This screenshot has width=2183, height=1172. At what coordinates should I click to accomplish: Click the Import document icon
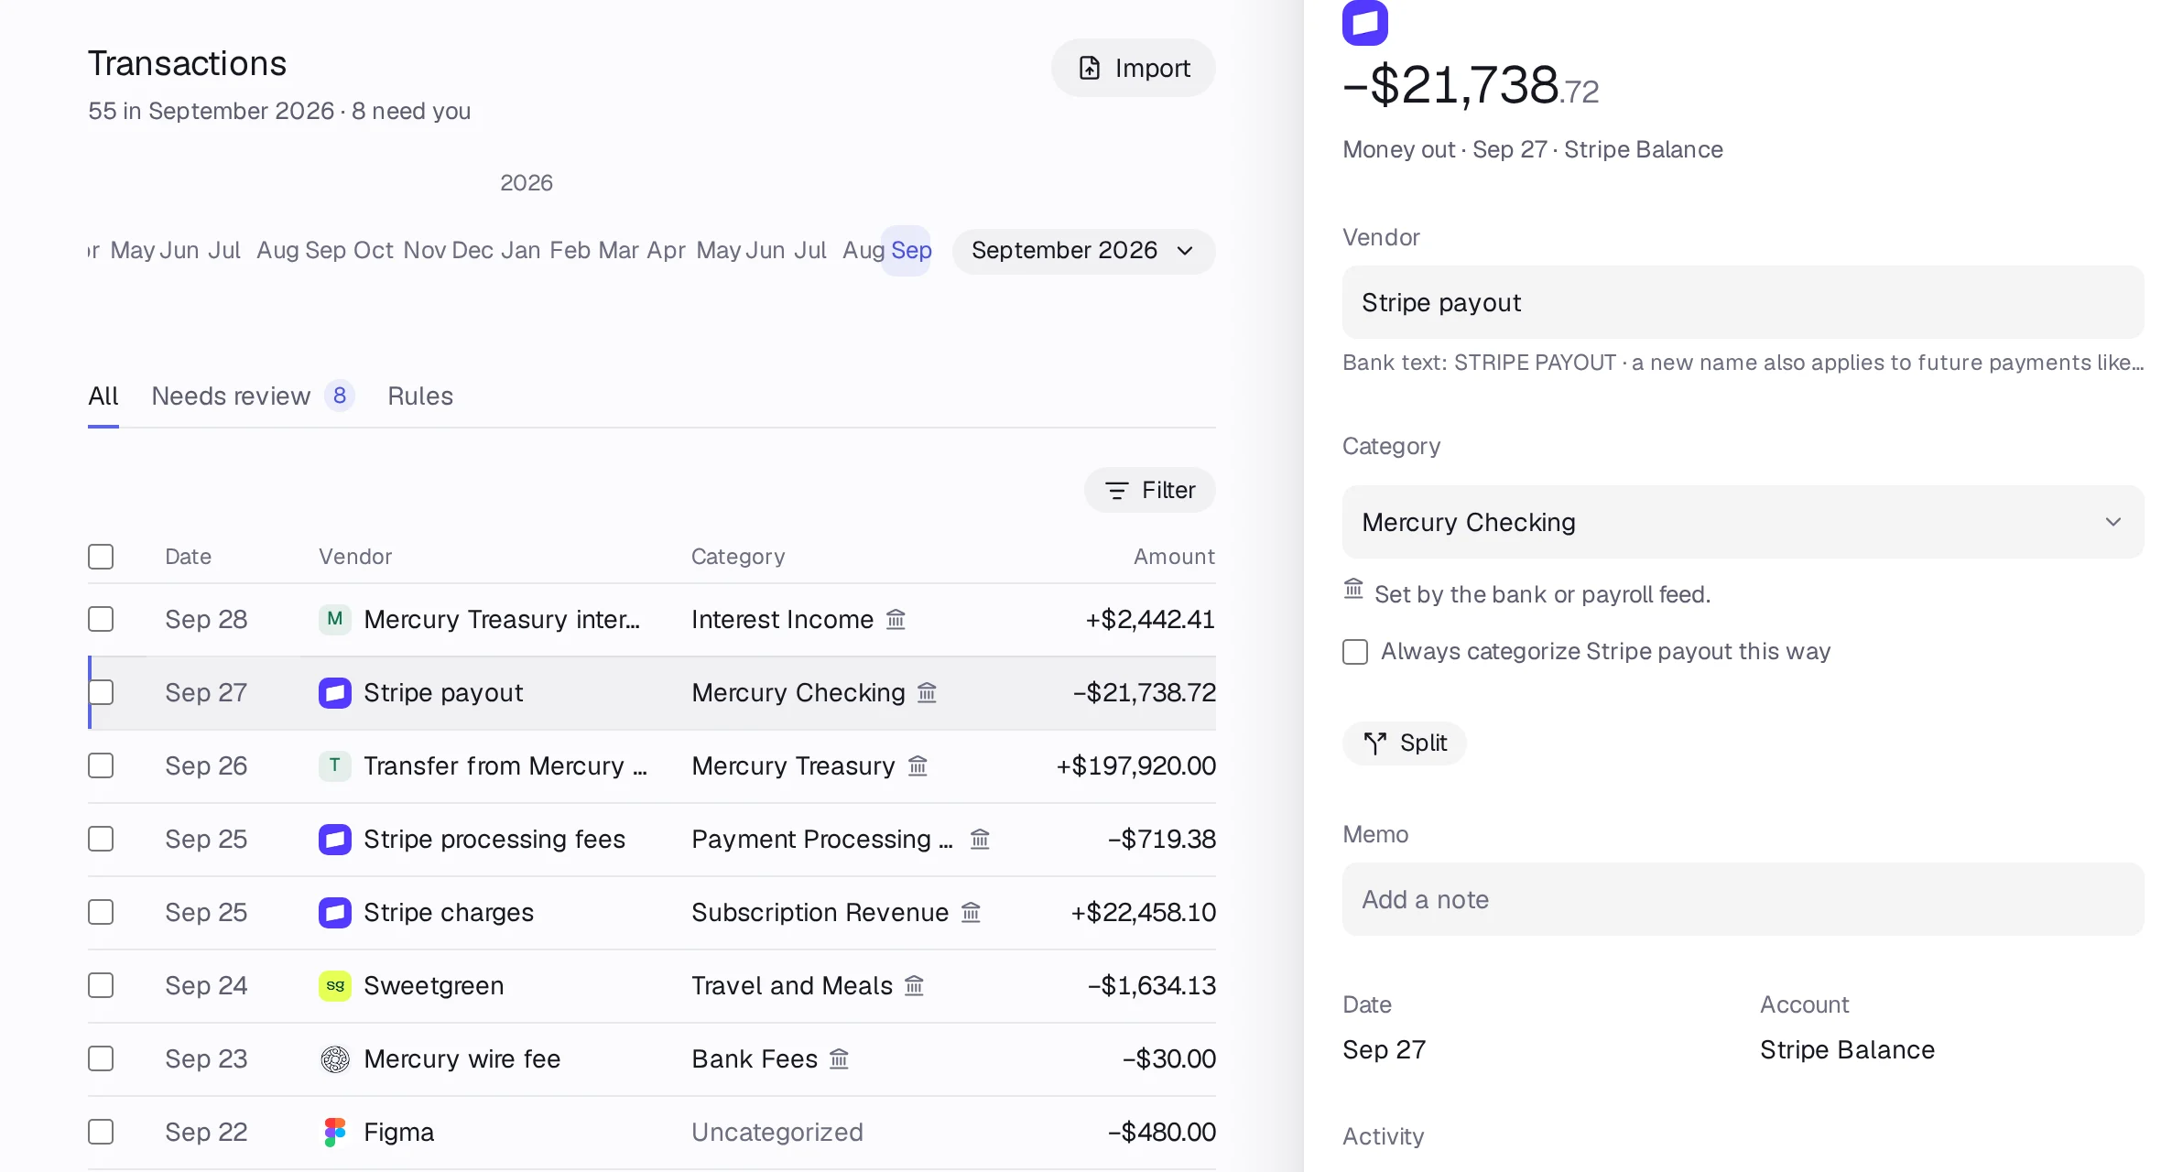pos(1089,68)
